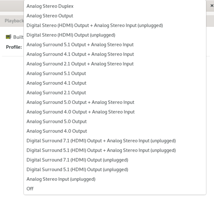Pick Analog Surround 2.1 Output option
This screenshot has height=221, width=214.
[115, 93]
